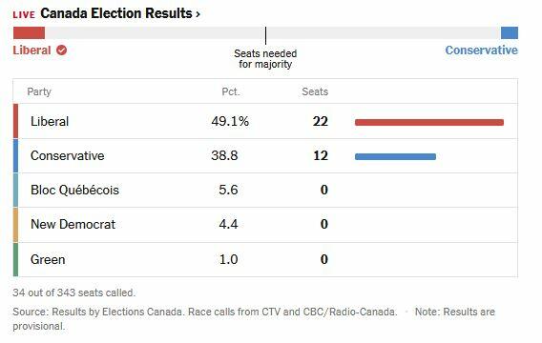Click the majority threshold marker line
542x343 pixels.
click(x=265, y=35)
